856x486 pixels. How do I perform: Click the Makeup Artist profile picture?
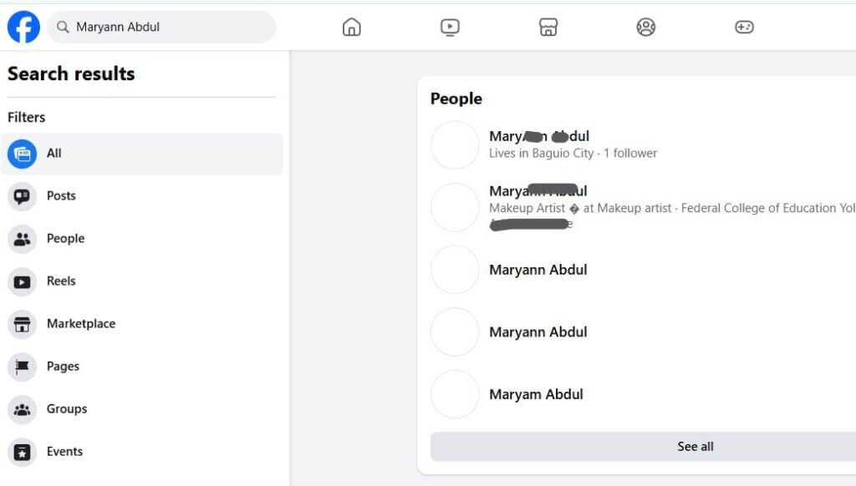tap(455, 207)
